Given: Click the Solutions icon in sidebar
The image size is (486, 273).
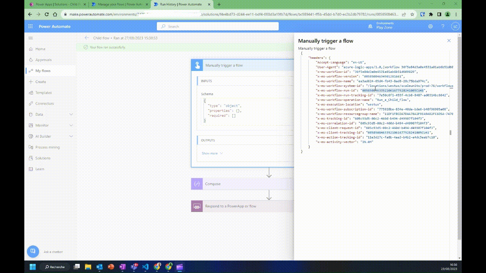Looking at the screenshot, I should pyautogui.click(x=31, y=158).
